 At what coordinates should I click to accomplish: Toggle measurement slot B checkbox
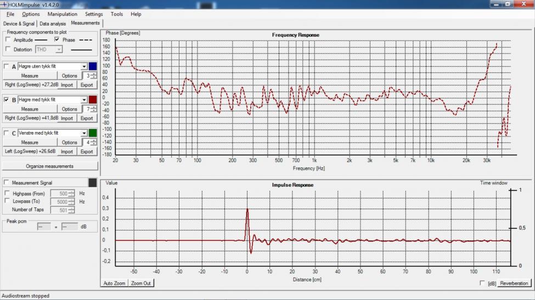[x=7, y=100]
